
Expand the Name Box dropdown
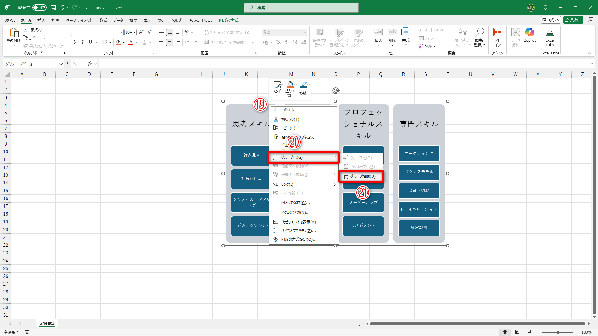(61, 64)
